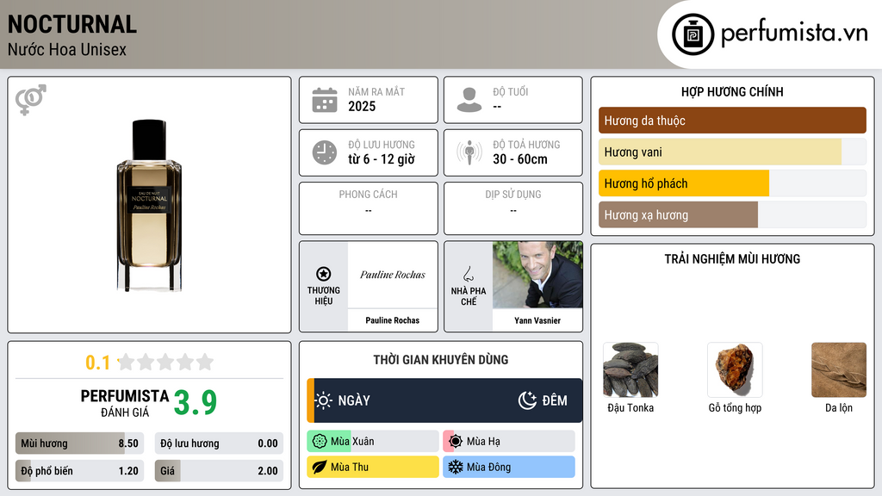
Task: Click the Yann Vasnier perfumer name label
Action: coord(537,320)
